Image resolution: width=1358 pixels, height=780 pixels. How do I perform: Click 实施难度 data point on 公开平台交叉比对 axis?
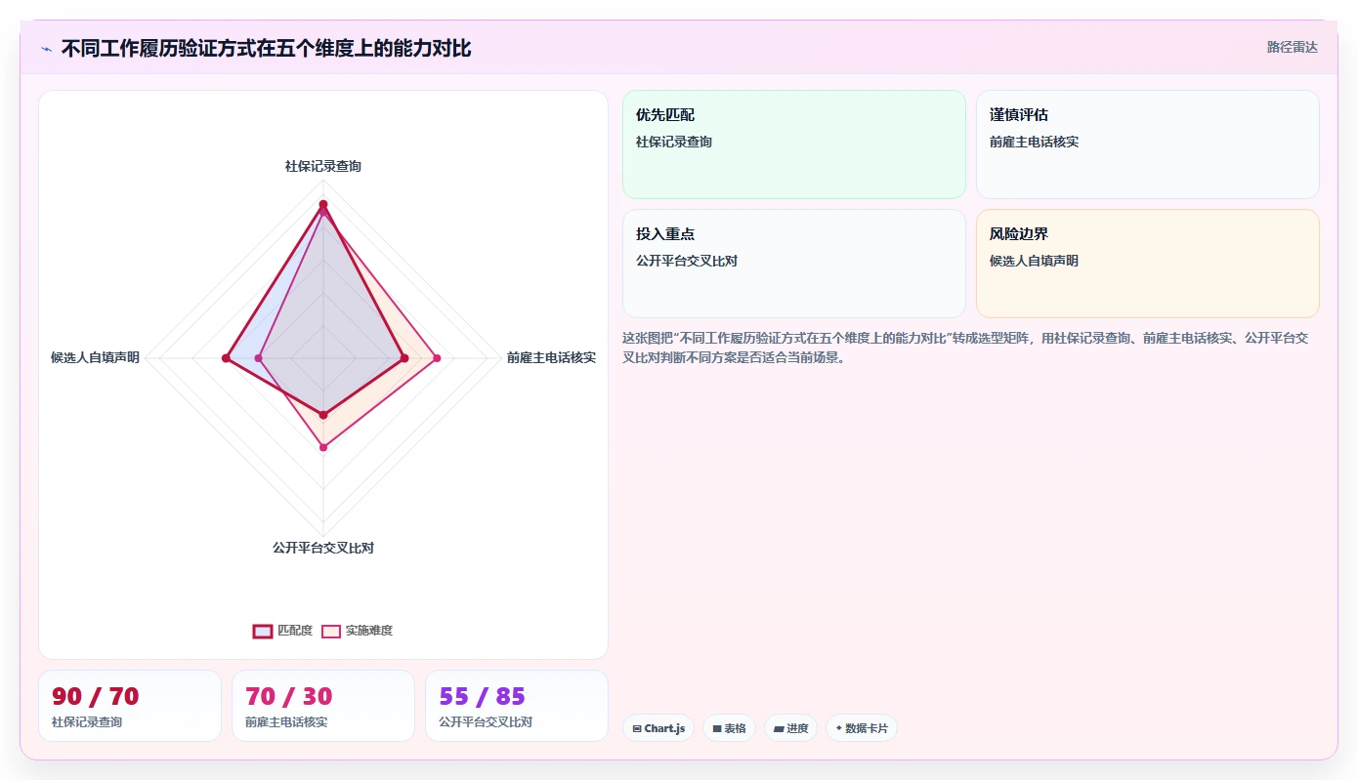coord(323,447)
